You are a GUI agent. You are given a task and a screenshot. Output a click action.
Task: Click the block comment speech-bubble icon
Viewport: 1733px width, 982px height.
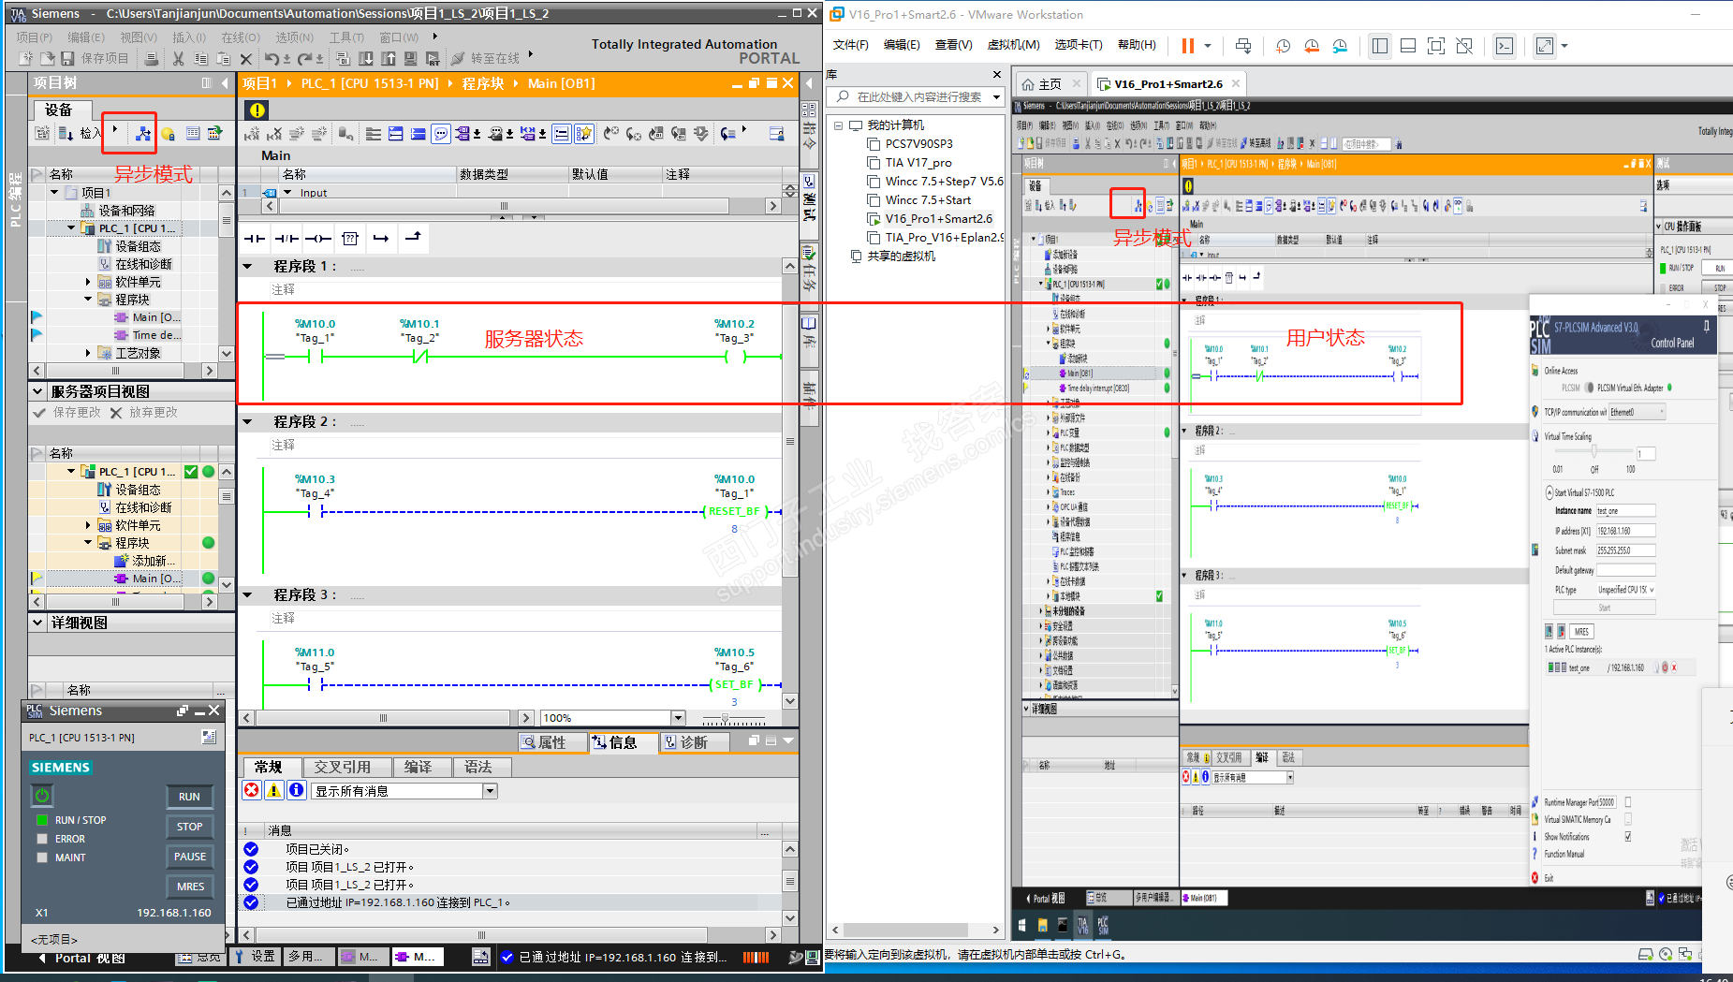[441, 134]
